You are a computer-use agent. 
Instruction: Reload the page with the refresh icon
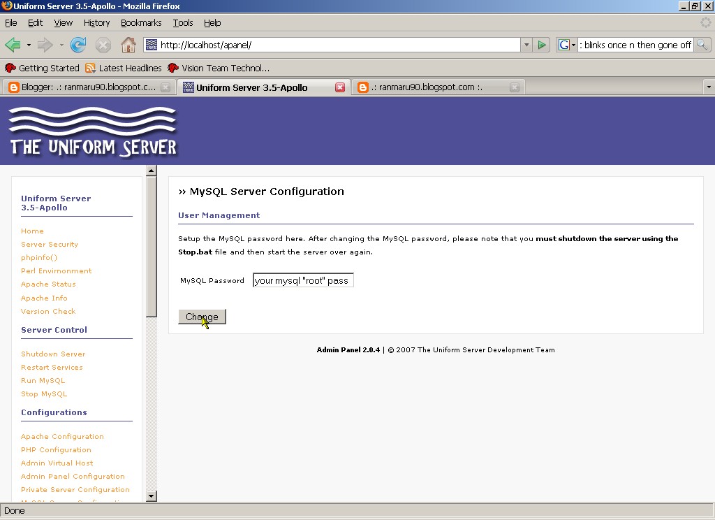point(78,45)
